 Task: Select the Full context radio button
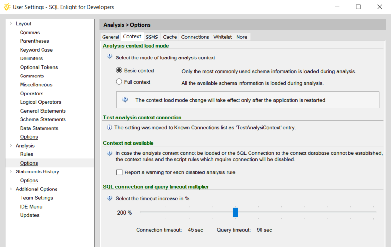point(119,82)
